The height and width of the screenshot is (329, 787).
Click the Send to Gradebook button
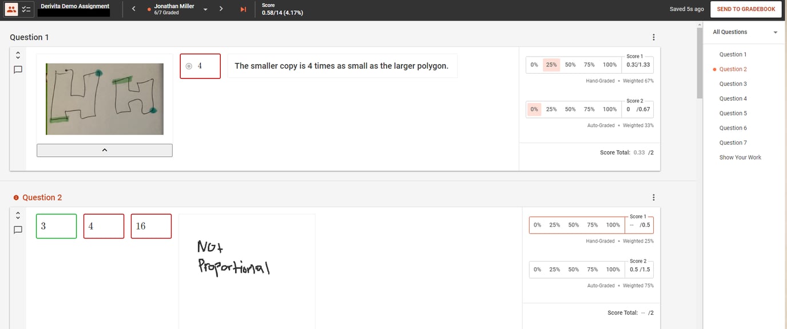[746, 9]
